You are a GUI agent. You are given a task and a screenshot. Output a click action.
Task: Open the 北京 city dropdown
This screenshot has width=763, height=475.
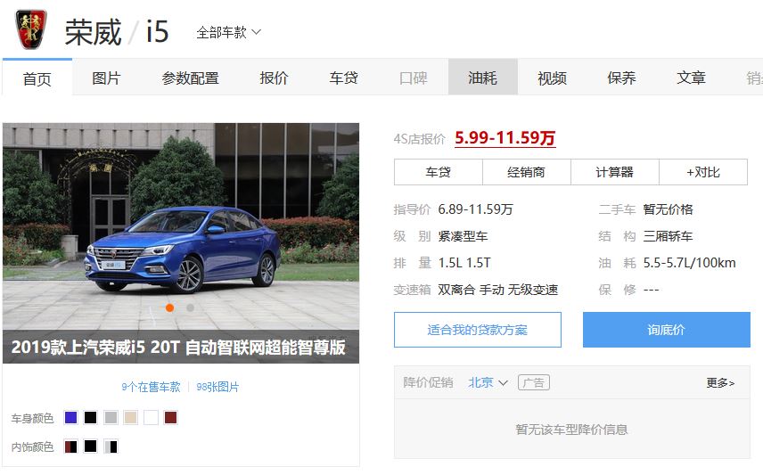coord(488,382)
